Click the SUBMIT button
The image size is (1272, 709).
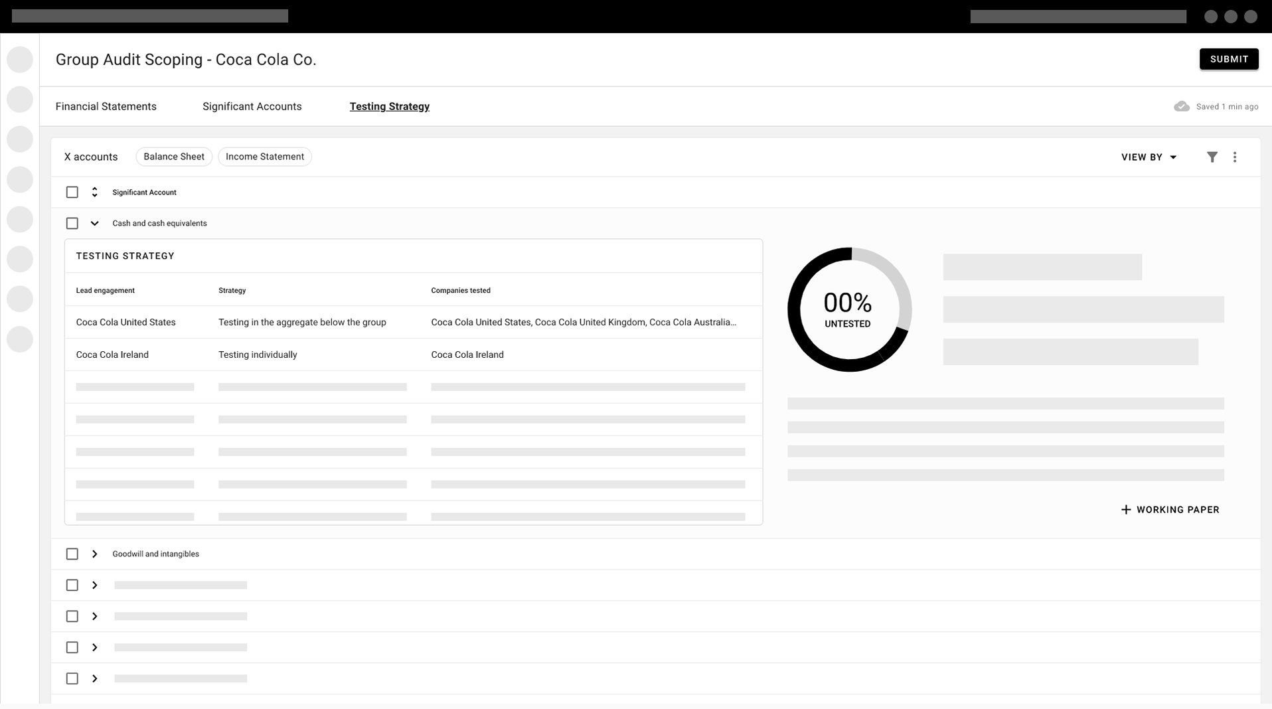(1228, 59)
